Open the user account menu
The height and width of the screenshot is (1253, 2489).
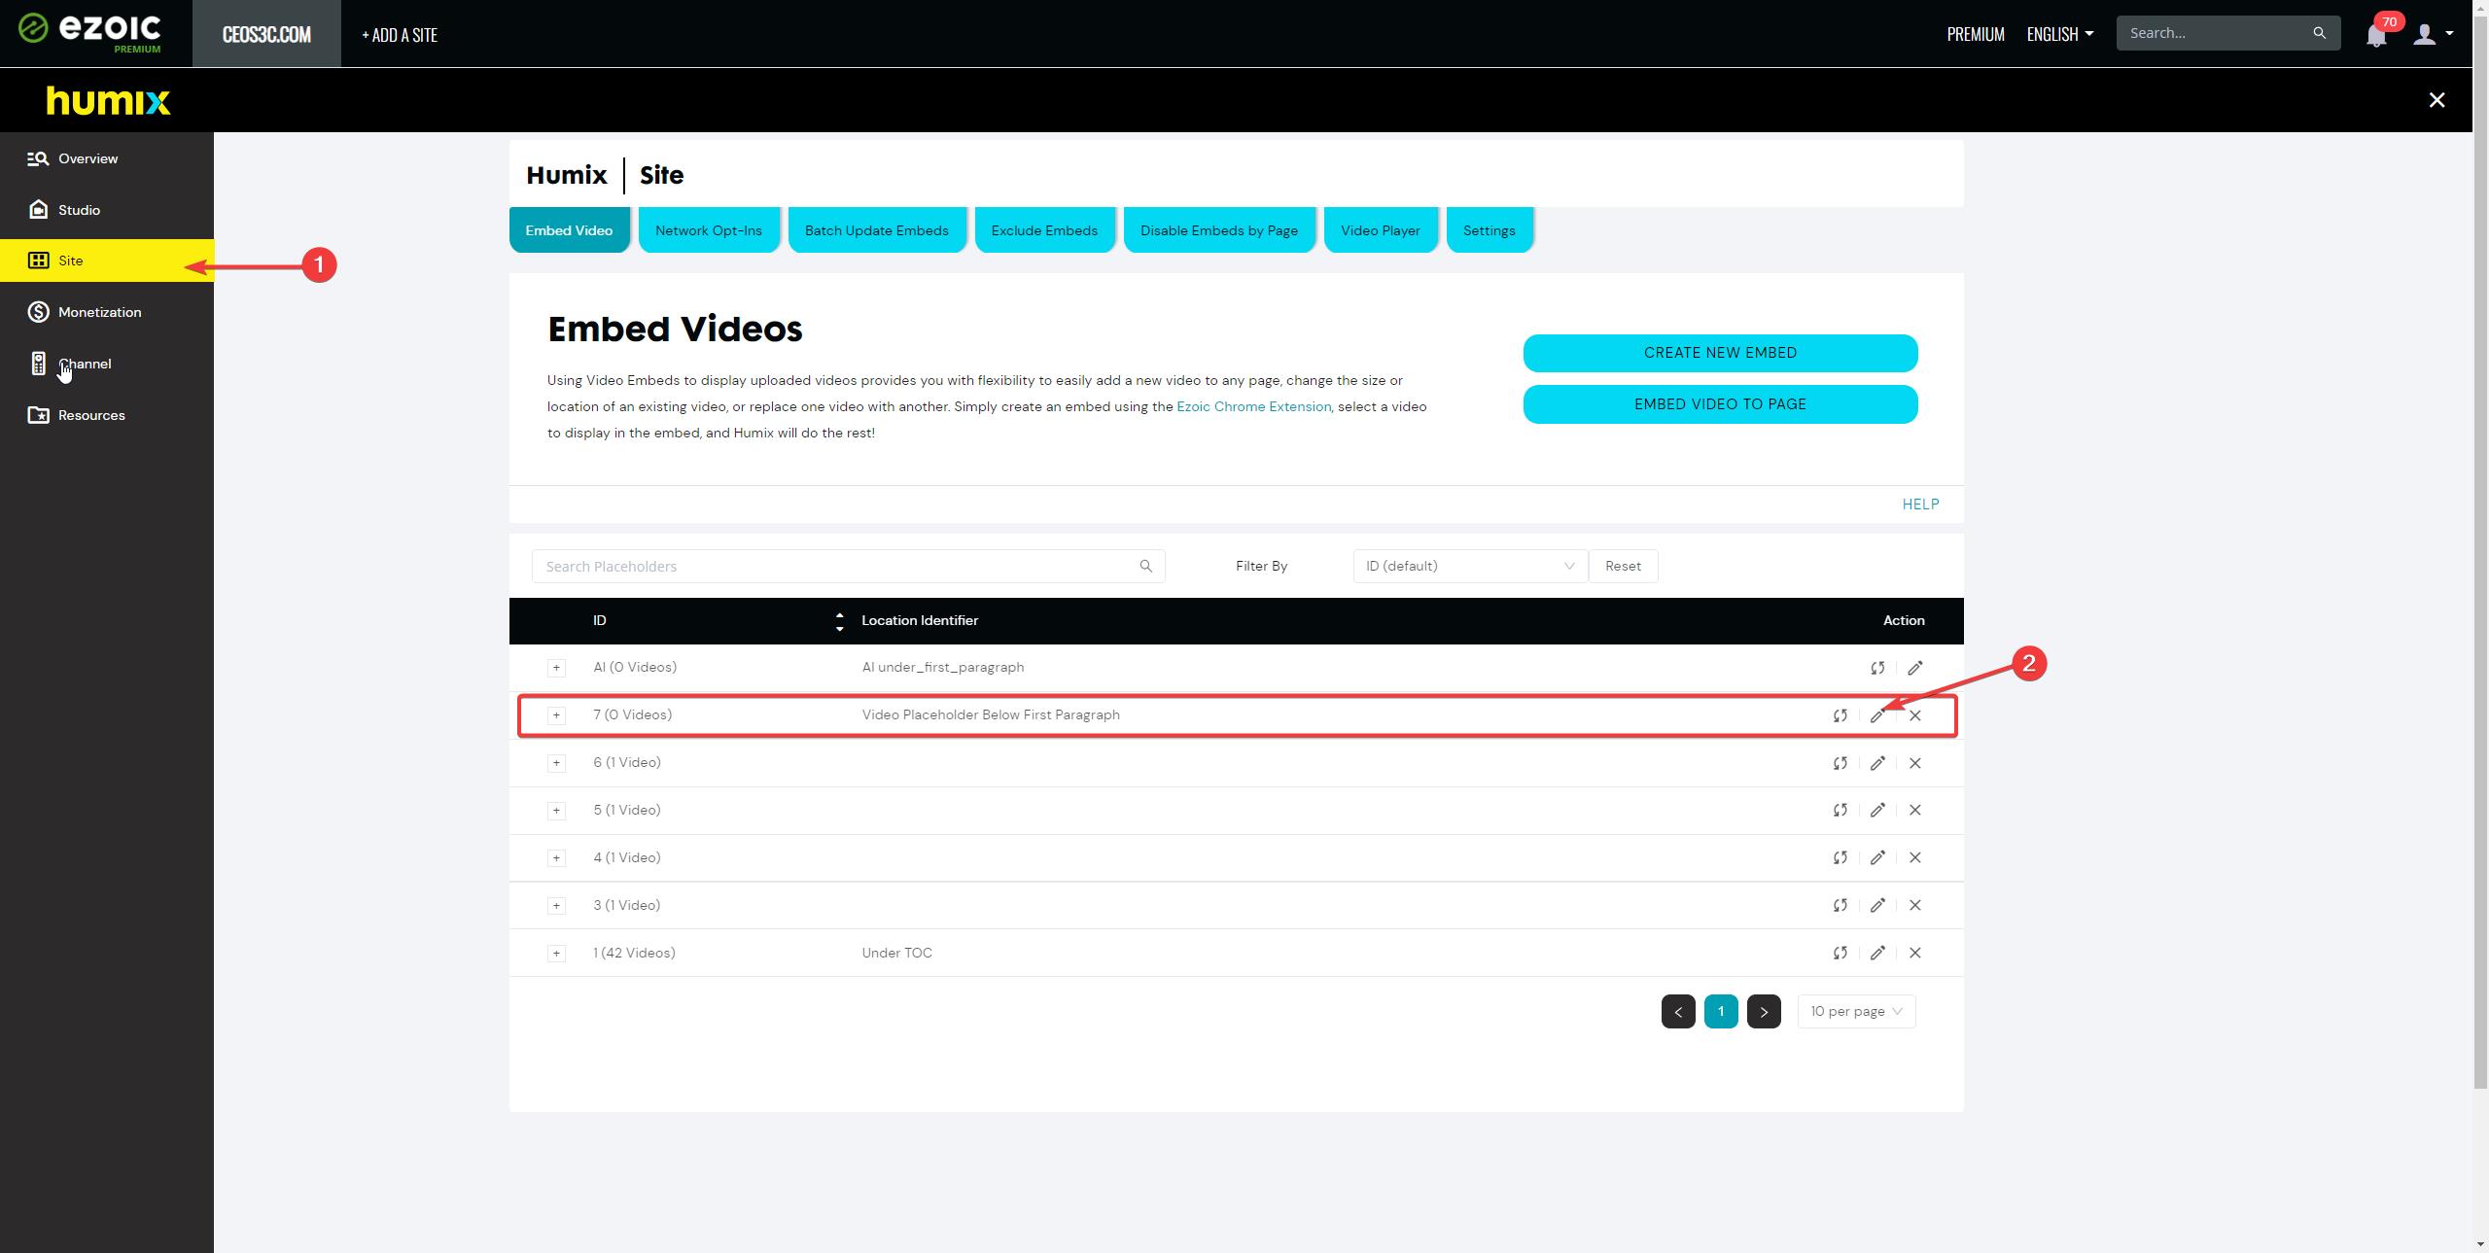click(2433, 34)
